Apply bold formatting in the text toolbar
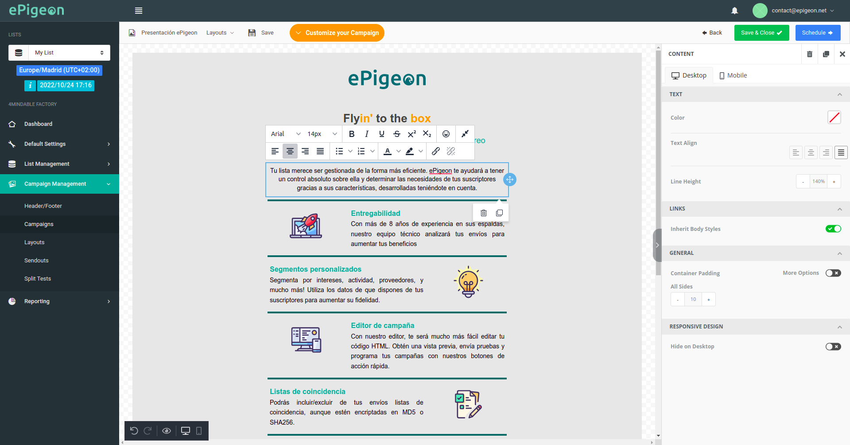The height and width of the screenshot is (445, 850). pos(351,133)
